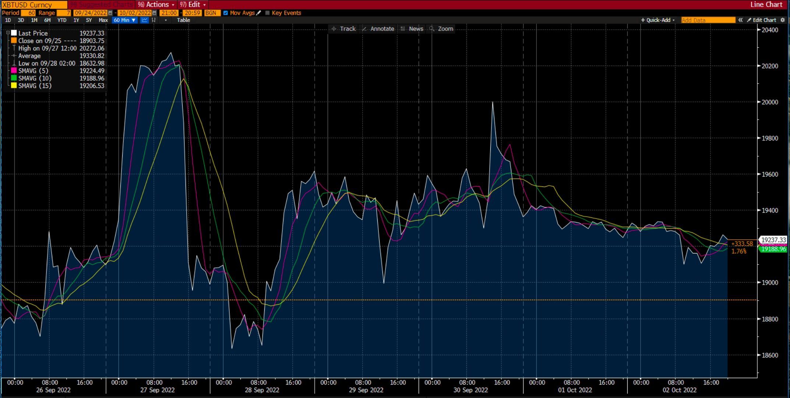Select the YTD range tab
790x398 pixels.
(x=62, y=20)
